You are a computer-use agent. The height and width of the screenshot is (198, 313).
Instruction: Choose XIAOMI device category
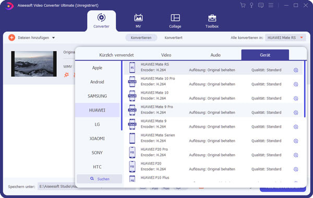point(97,139)
